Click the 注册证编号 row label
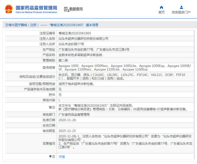Viewport: 197px width, 164px height. 47,33
